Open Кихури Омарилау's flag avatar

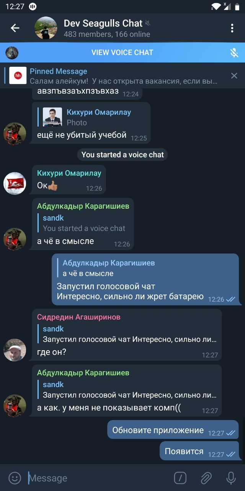pos(15,183)
